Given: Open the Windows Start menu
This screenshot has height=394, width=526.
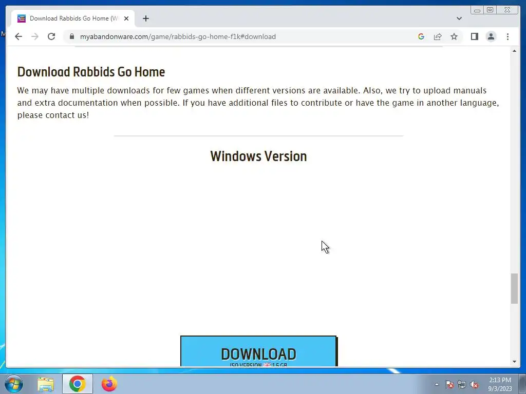Looking at the screenshot, I should (x=14, y=384).
